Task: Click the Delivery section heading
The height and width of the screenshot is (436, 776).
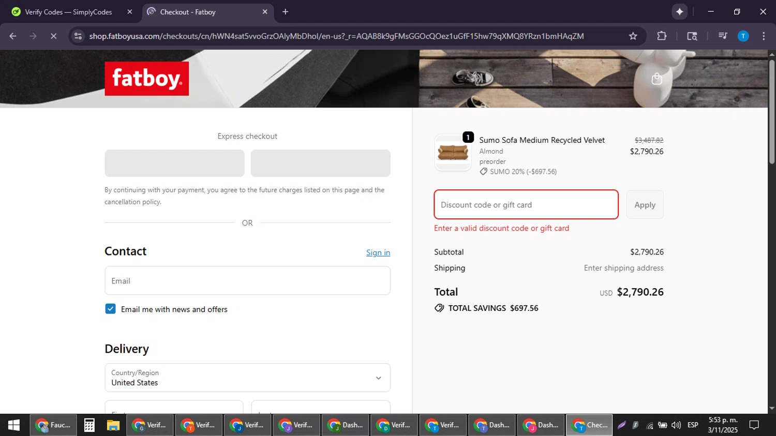Action: [x=127, y=349]
